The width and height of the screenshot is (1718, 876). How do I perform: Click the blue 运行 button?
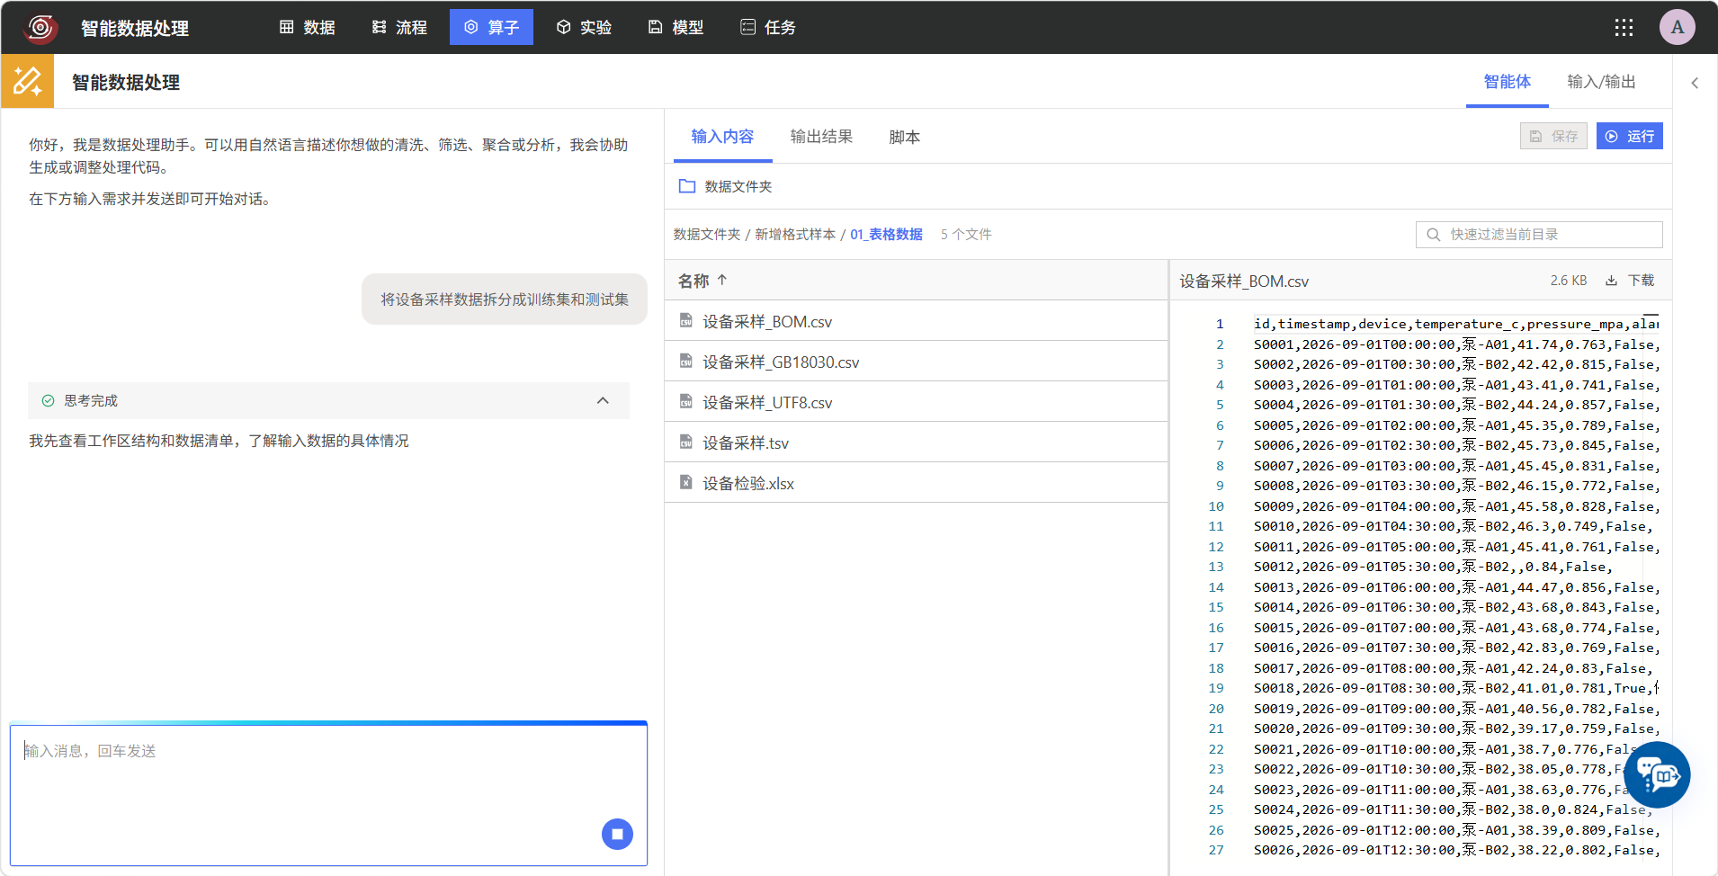pos(1630,136)
